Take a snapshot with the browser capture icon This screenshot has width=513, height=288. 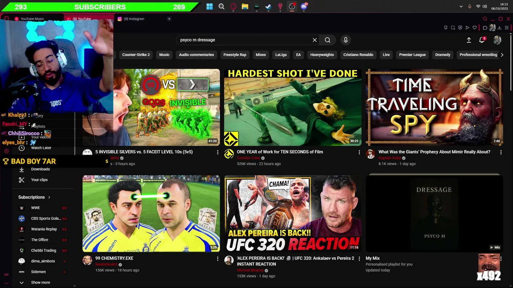(x=453, y=28)
